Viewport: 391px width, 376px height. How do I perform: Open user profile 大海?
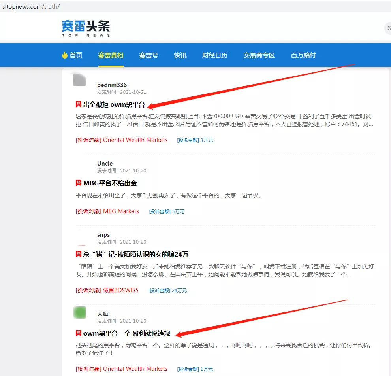click(x=102, y=314)
